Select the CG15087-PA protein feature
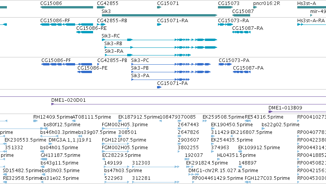This screenshot has width=326, height=184. [242, 72]
